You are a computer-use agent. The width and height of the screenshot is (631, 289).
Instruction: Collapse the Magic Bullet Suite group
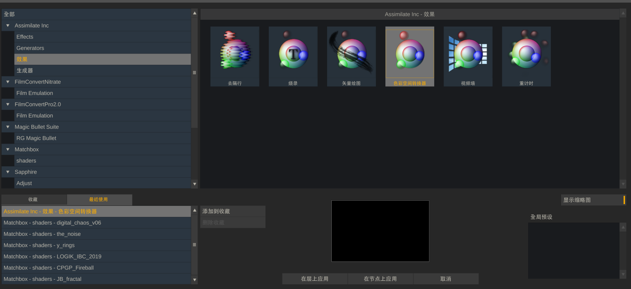(x=8, y=126)
